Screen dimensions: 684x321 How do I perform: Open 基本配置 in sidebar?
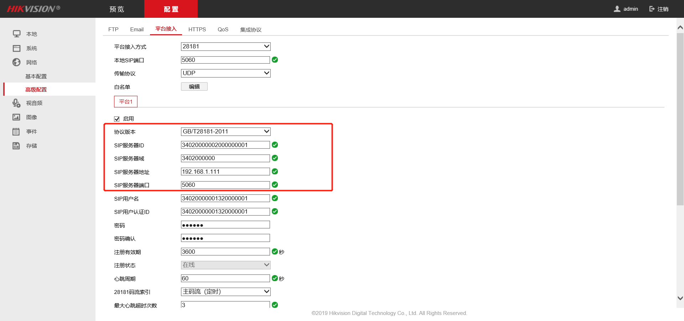tap(36, 76)
